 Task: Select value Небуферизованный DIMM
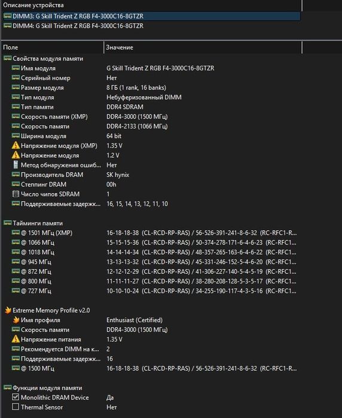pyautogui.click(x=144, y=97)
